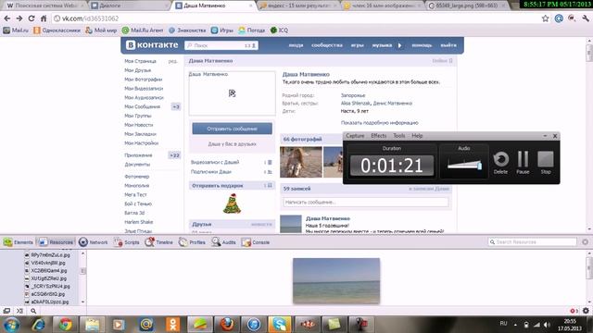
Task: Pause the screen recording
Action: coord(523,163)
